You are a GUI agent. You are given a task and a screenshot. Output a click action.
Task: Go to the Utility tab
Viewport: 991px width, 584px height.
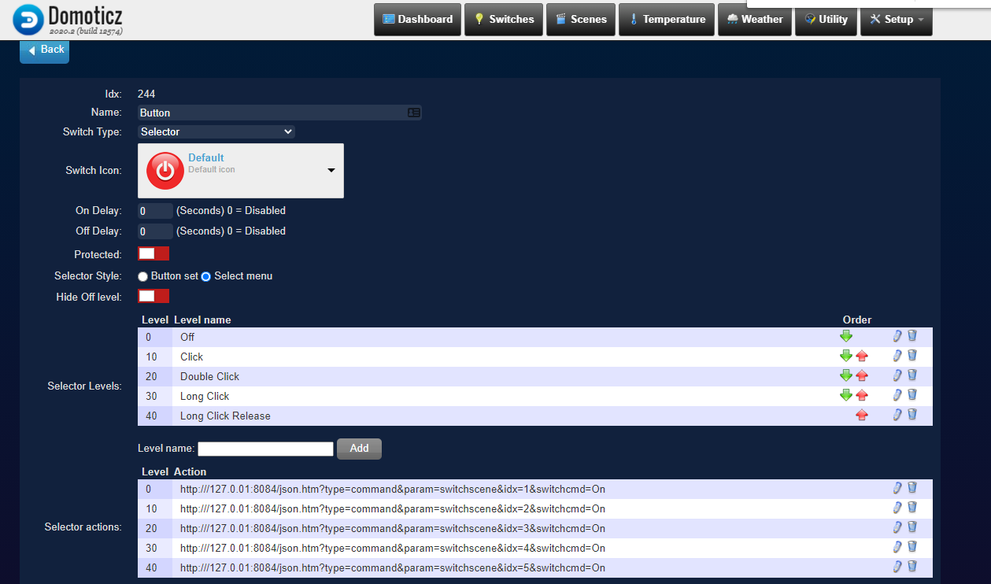[x=826, y=20]
